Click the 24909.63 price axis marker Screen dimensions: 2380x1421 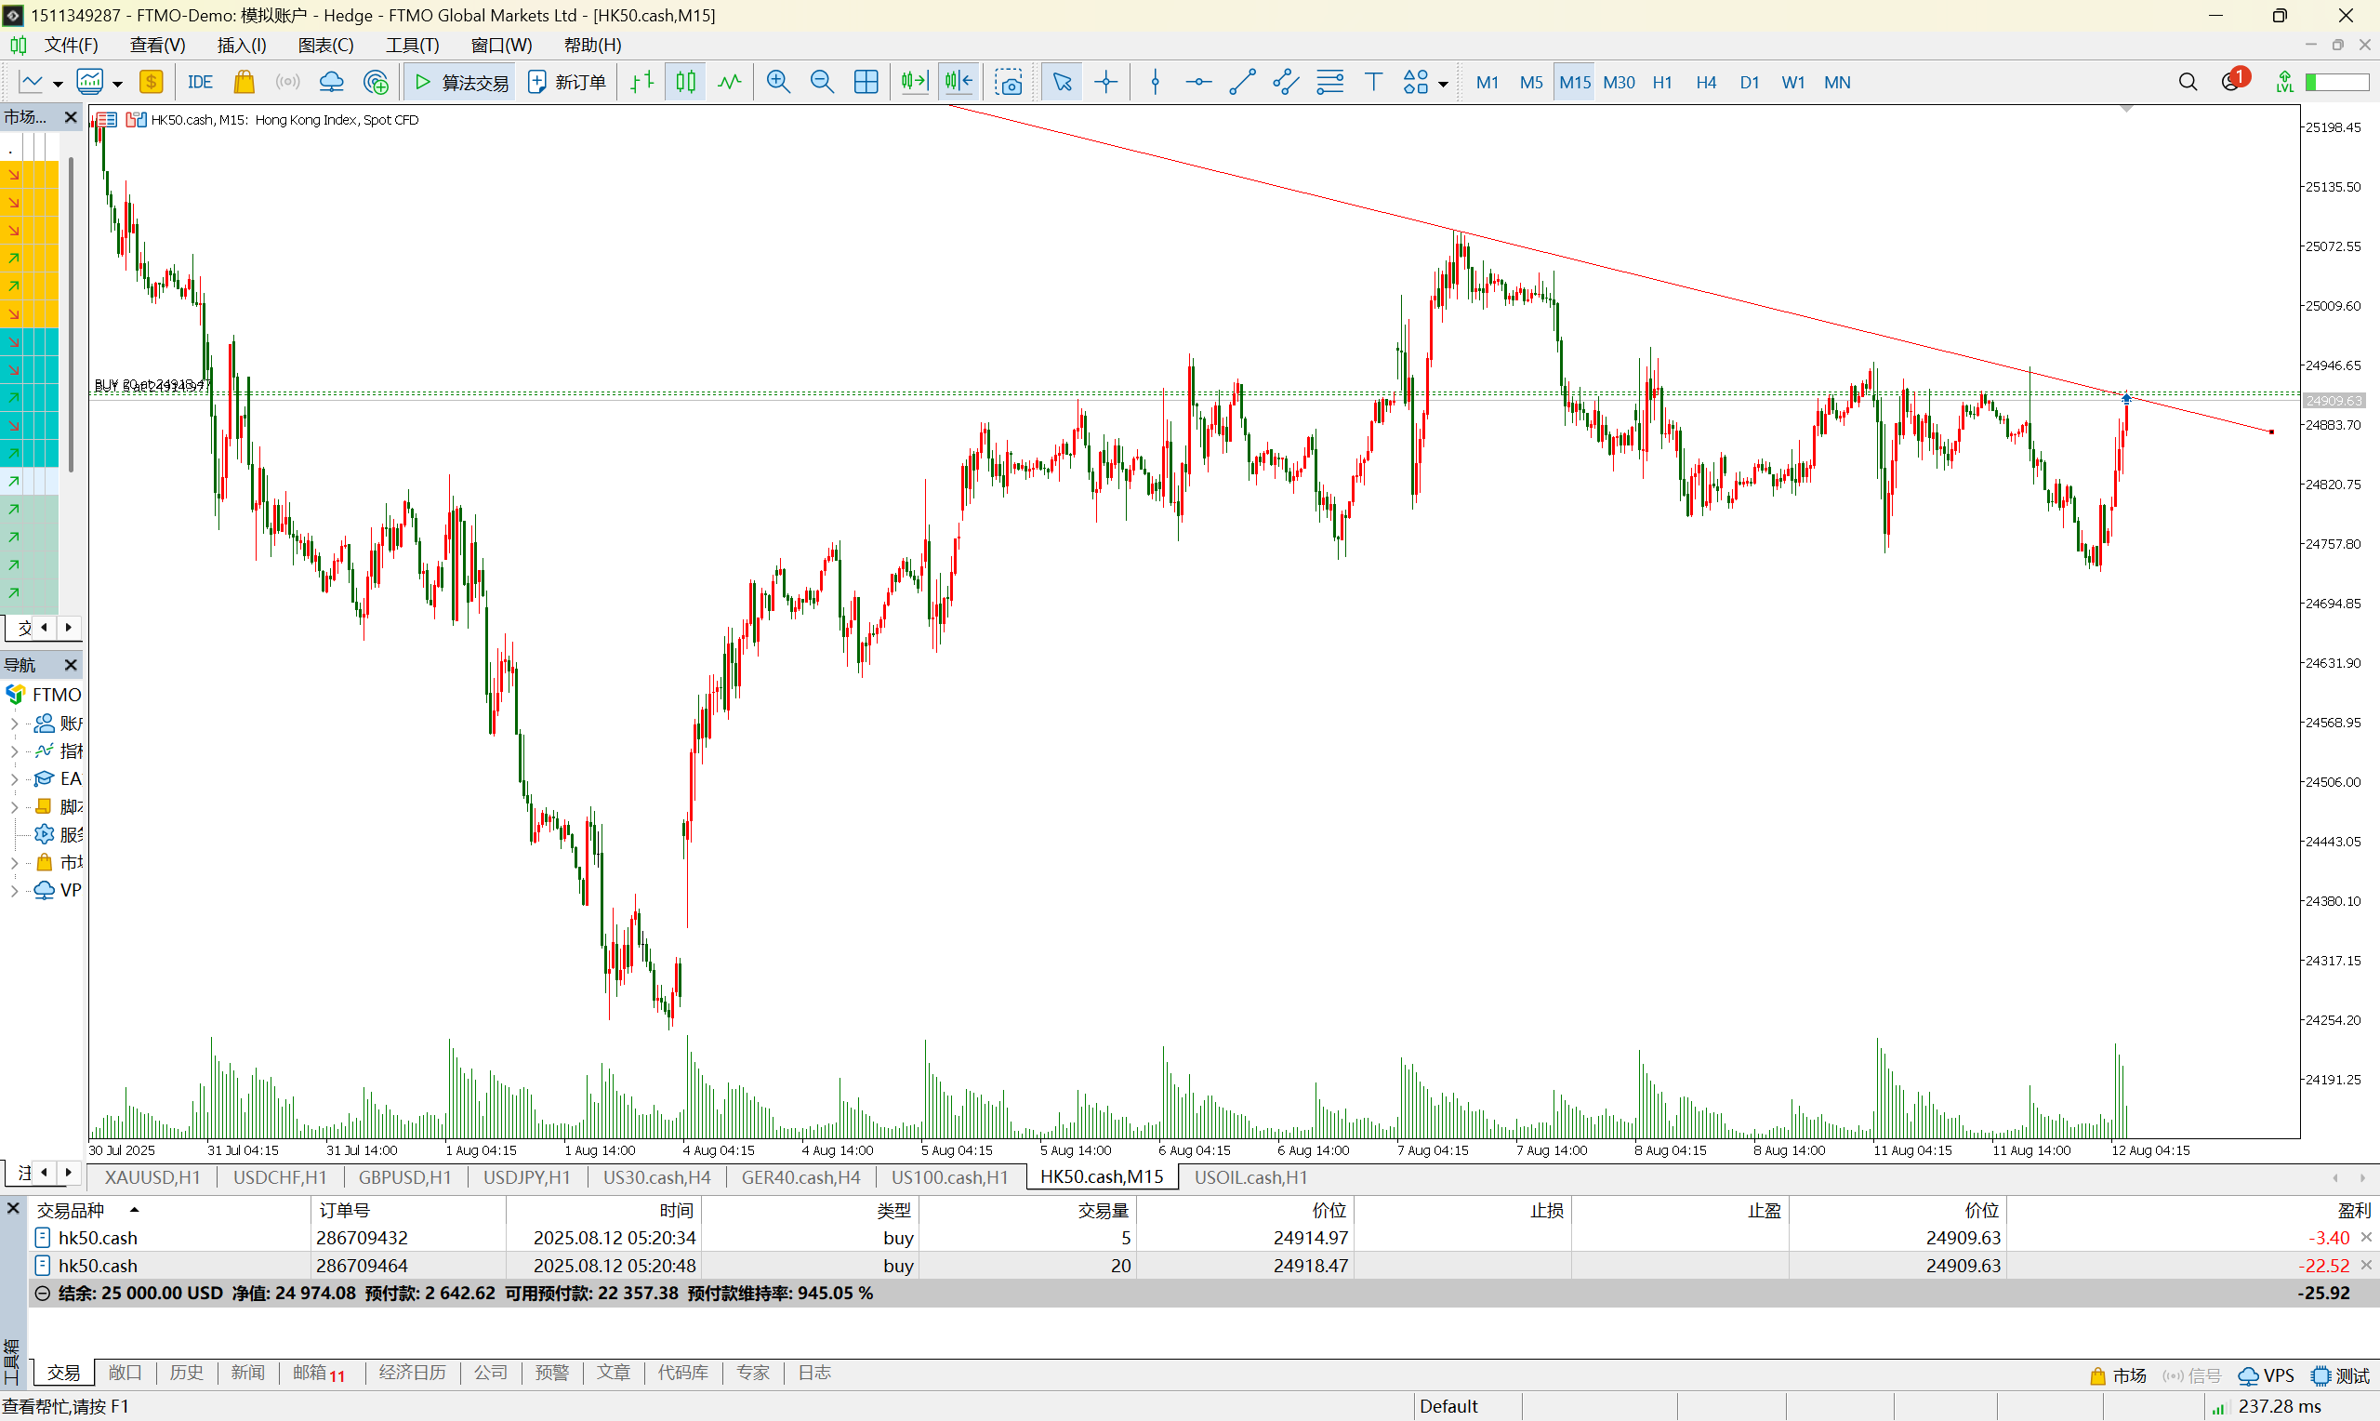[x=2334, y=400]
